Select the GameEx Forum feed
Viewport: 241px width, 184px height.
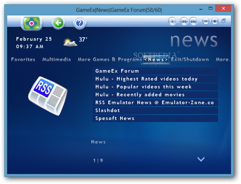point(155,71)
